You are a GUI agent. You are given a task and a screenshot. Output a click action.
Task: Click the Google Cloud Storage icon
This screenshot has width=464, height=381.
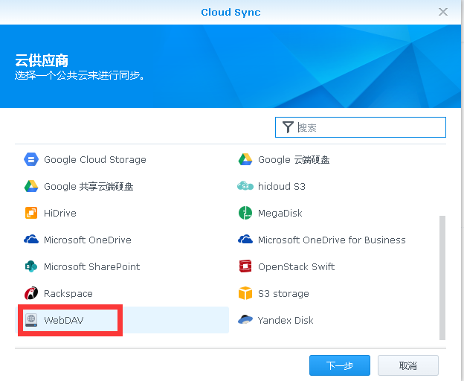coord(31,159)
